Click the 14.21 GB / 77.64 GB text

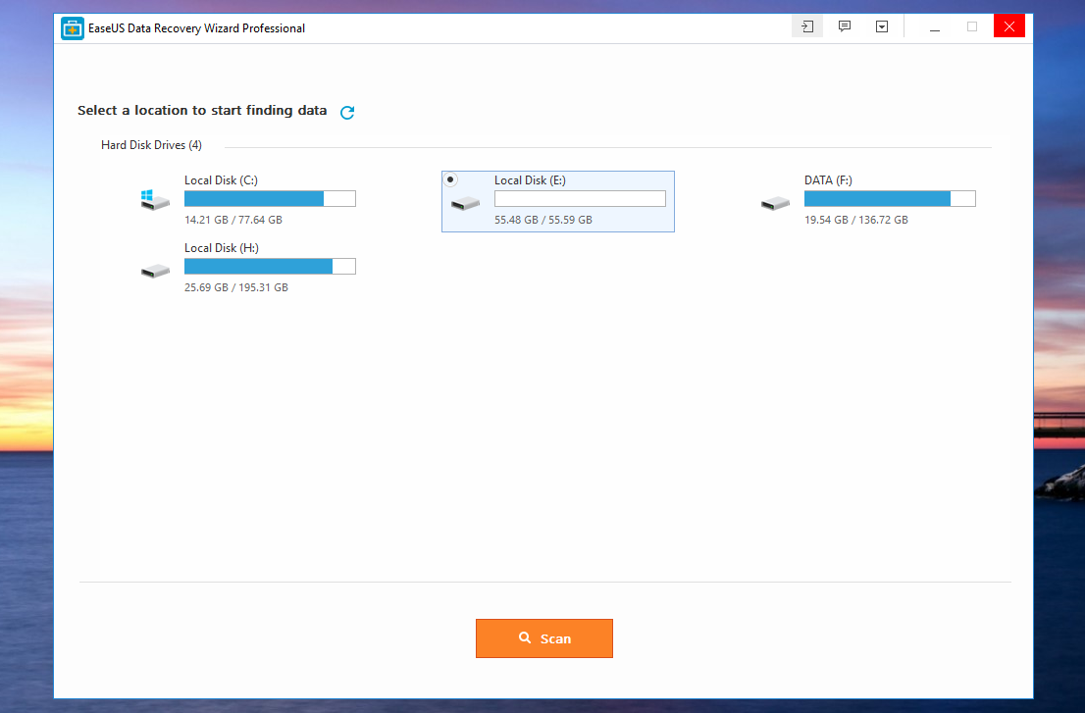point(233,220)
